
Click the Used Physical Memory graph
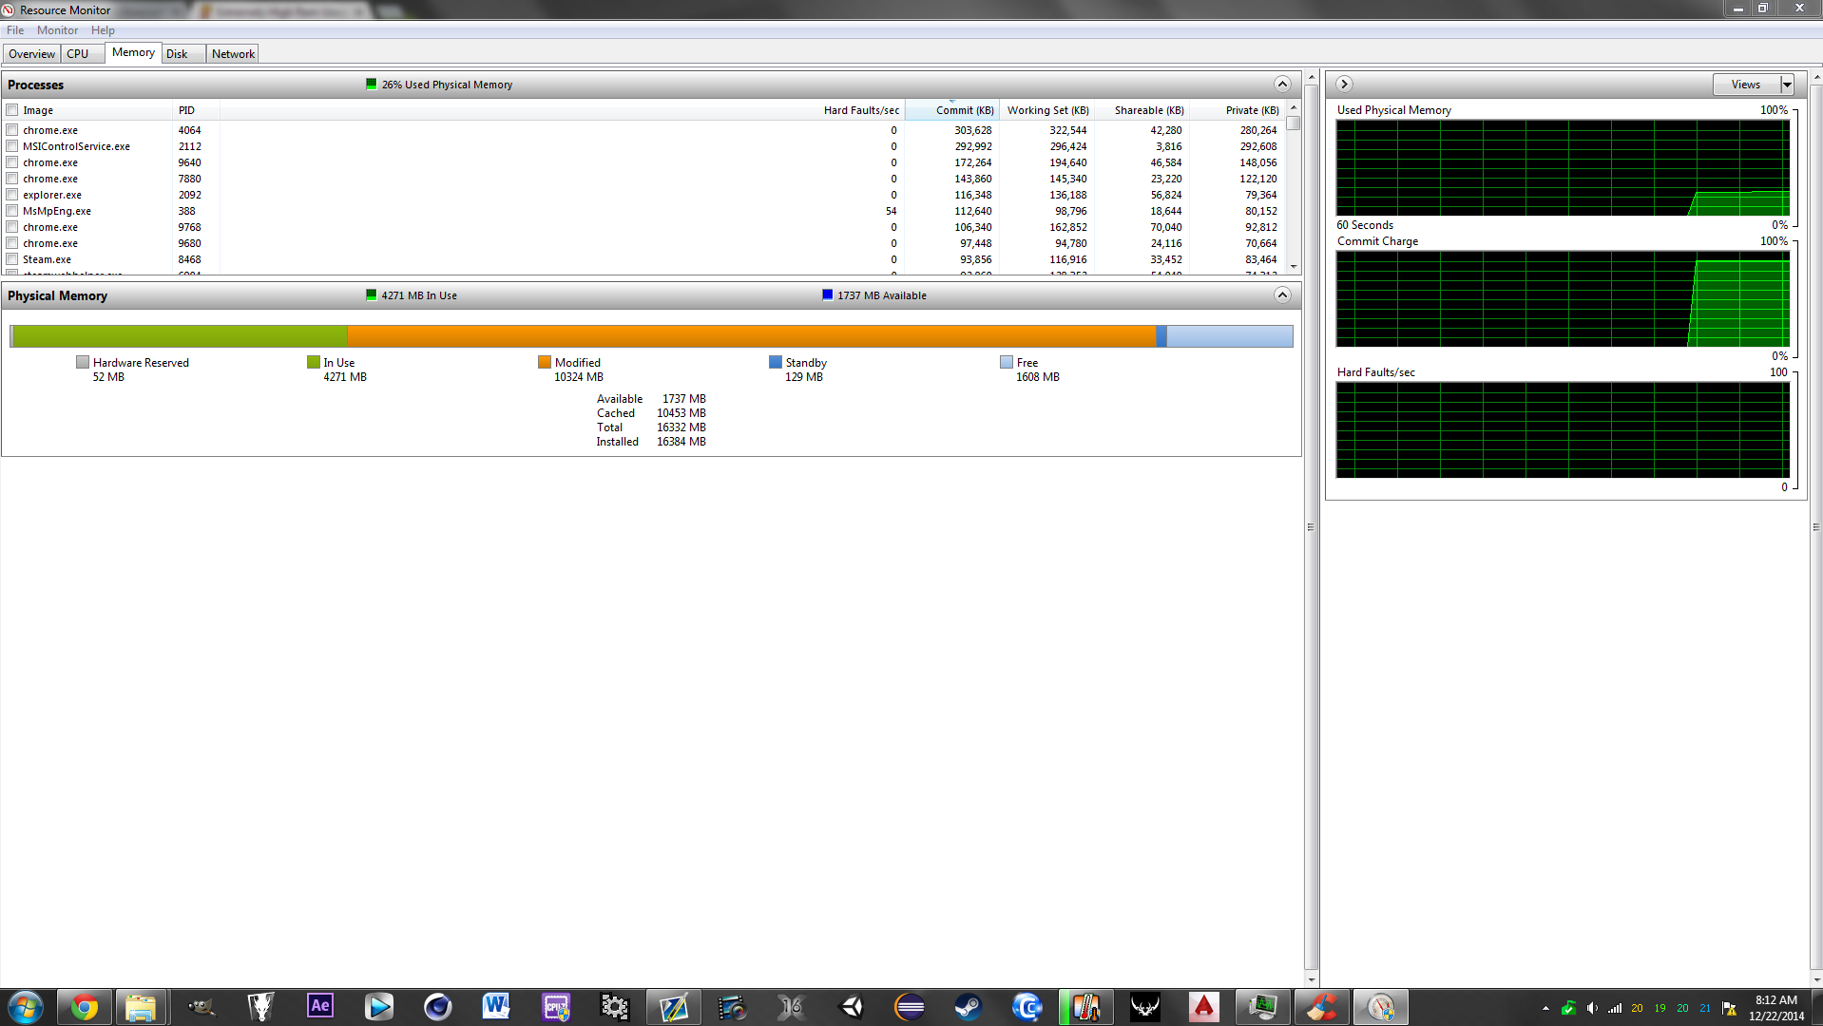click(1563, 167)
